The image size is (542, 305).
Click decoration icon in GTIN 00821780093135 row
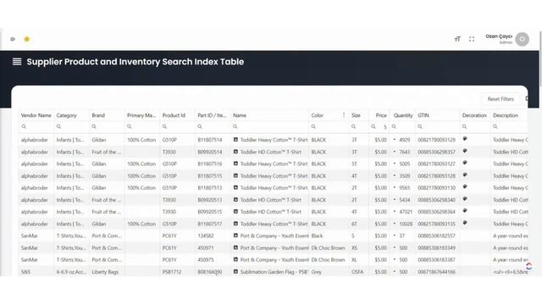[x=465, y=223]
